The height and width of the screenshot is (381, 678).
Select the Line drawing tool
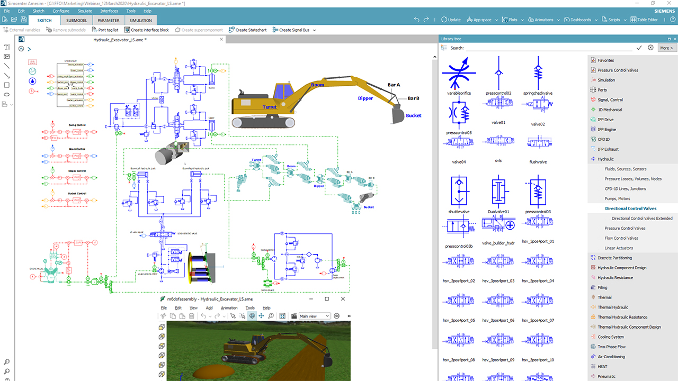(x=6, y=66)
